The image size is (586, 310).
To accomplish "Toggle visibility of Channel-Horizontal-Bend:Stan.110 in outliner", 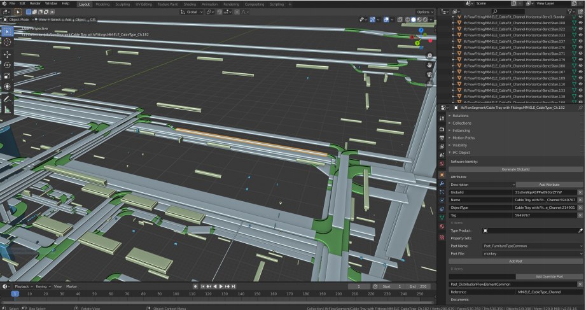I will coord(580,84).
